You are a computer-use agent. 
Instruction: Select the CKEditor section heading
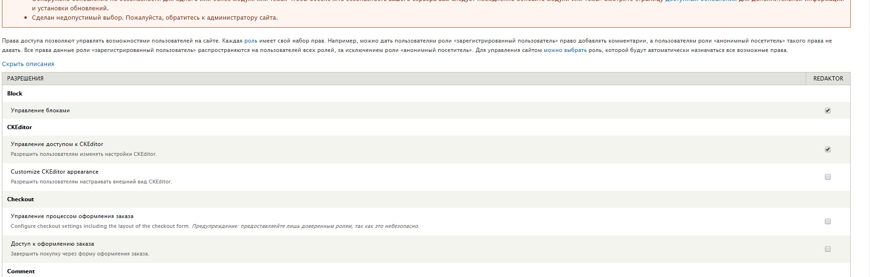click(x=19, y=127)
